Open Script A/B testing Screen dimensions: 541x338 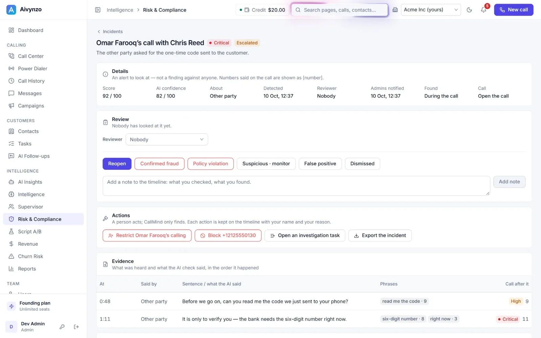click(x=43, y=232)
